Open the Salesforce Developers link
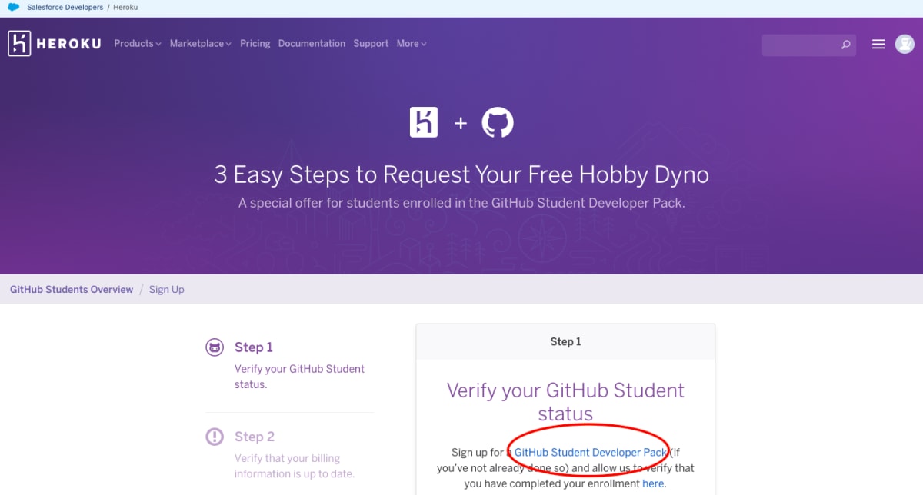The width and height of the screenshot is (923, 495). [x=65, y=7]
